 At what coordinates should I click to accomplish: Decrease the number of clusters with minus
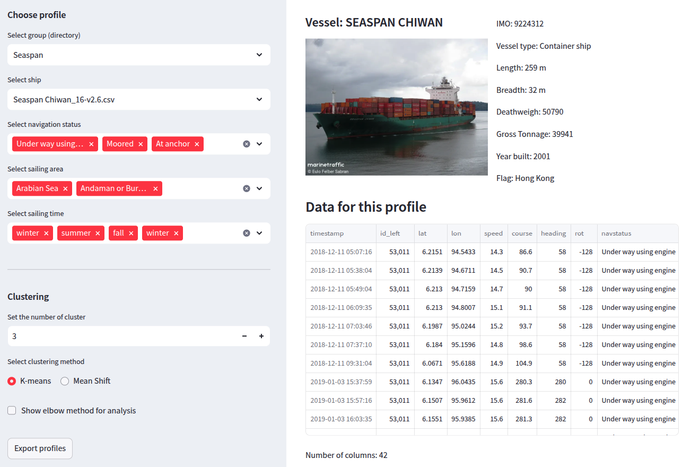click(244, 336)
